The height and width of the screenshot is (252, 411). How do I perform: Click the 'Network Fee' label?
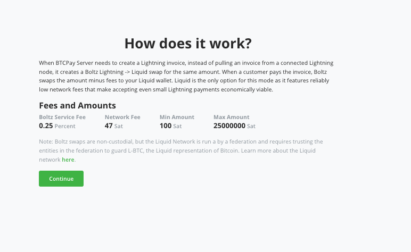pos(122,117)
